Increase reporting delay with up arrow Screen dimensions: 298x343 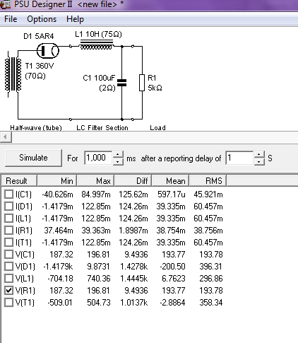click(x=259, y=154)
